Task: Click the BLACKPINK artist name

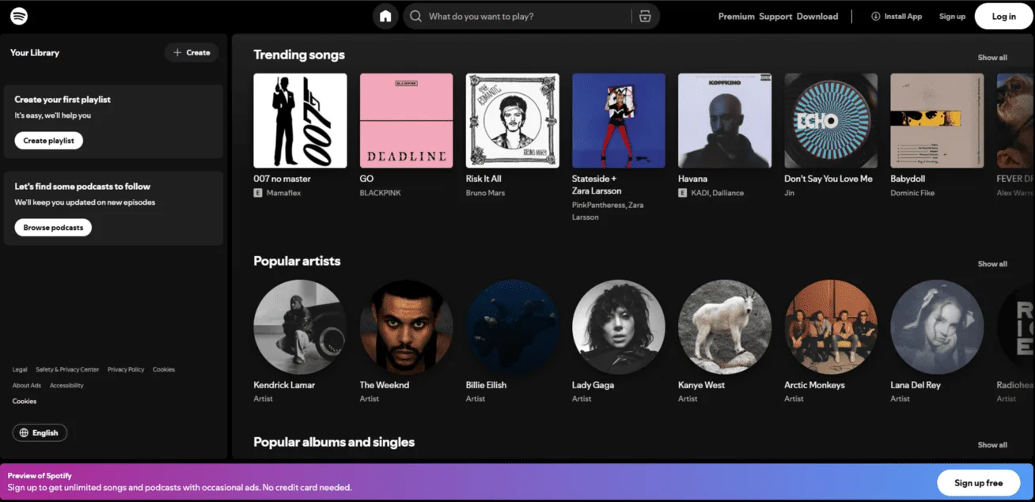Action: pyautogui.click(x=381, y=193)
